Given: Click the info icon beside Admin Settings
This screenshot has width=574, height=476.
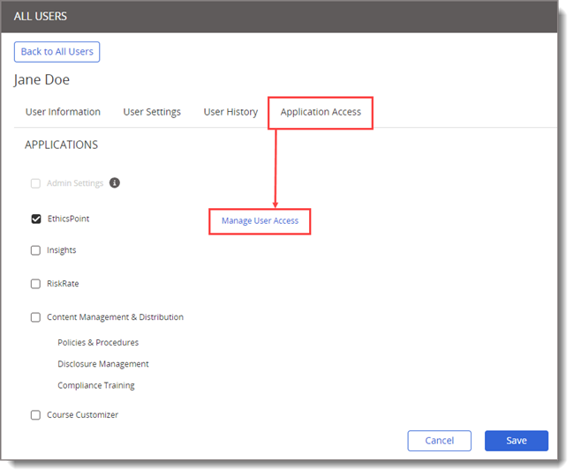Looking at the screenshot, I should [x=115, y=183].
